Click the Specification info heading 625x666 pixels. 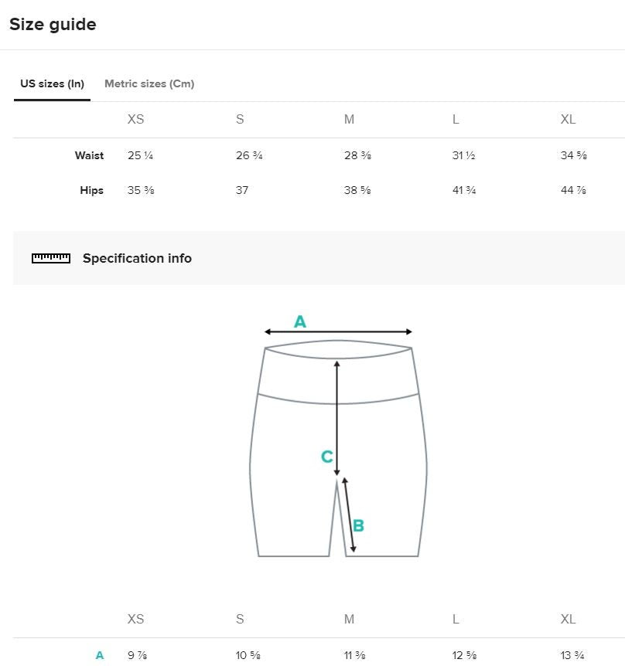[x=137, y=258]
